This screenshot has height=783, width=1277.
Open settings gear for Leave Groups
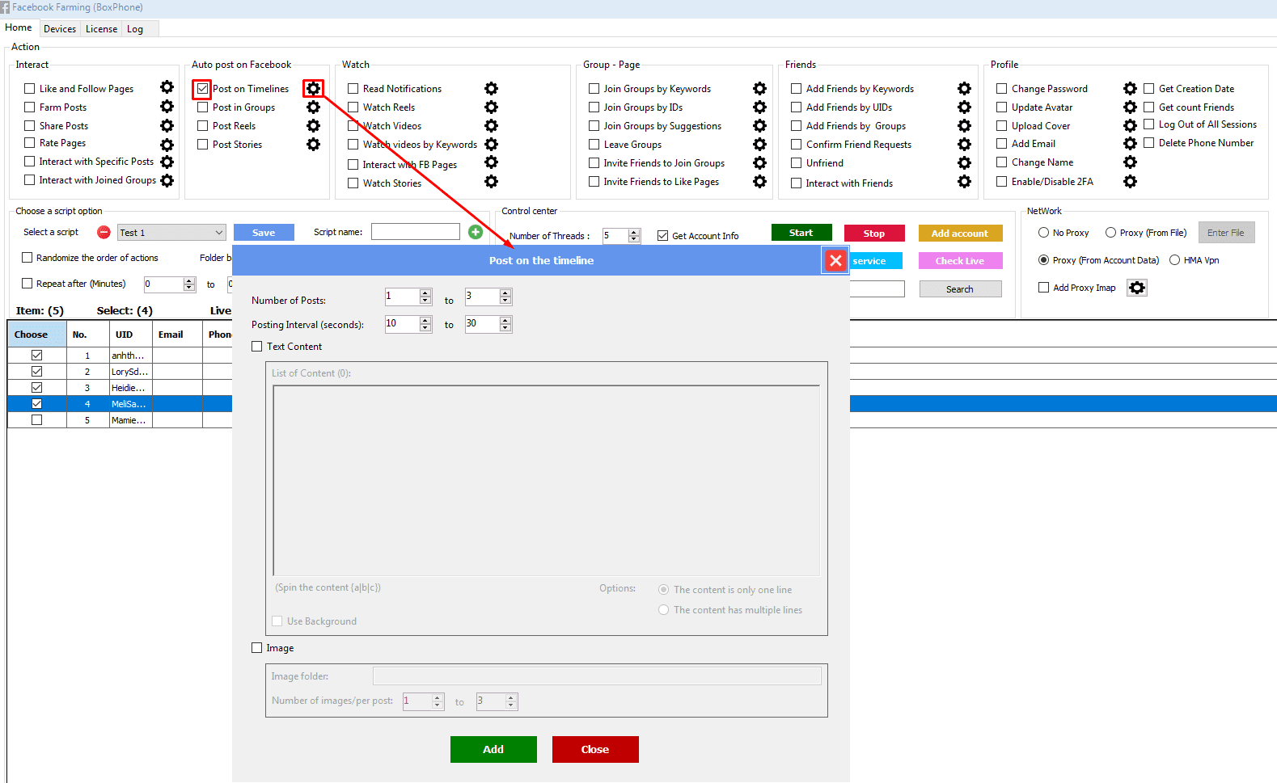point(759,144)
